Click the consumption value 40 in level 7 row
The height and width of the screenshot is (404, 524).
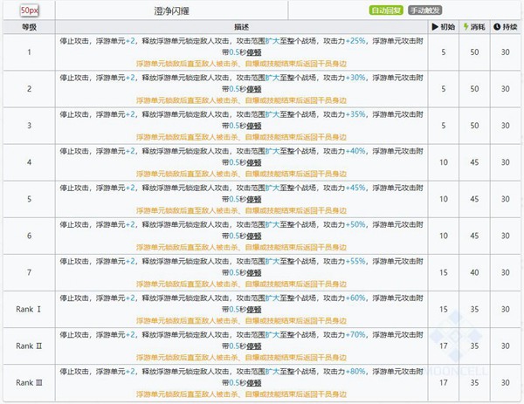[x=474, y=272]
